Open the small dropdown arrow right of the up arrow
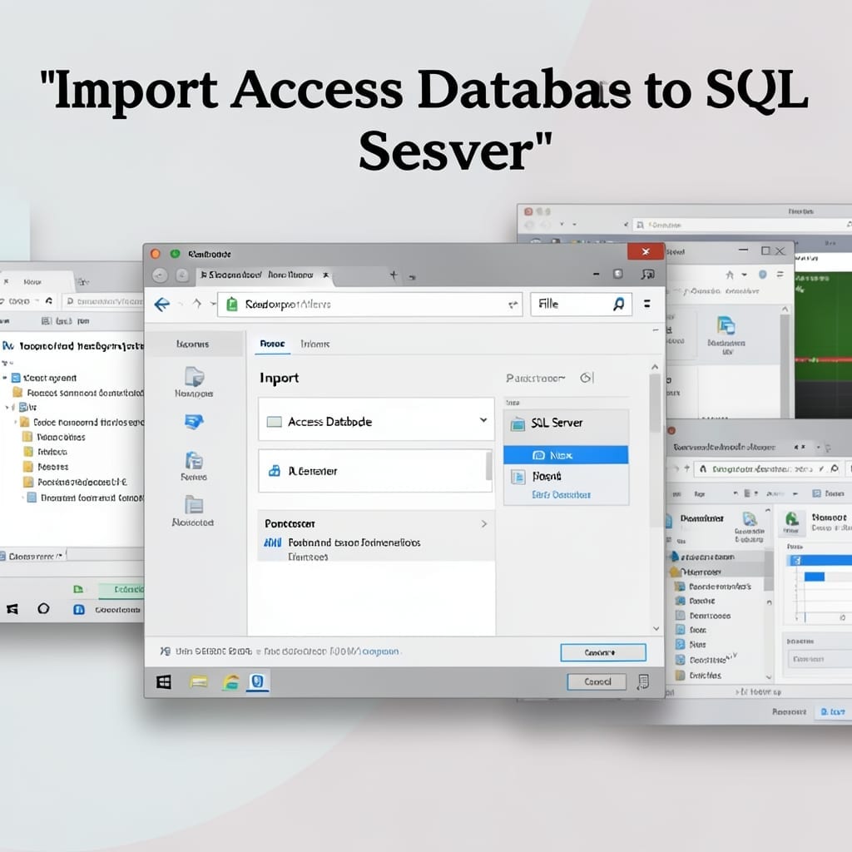 (212, 305)
